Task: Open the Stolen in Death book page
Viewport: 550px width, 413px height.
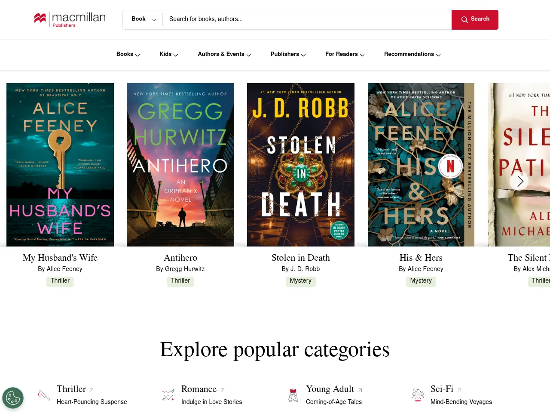Action: tap(300, 258)
